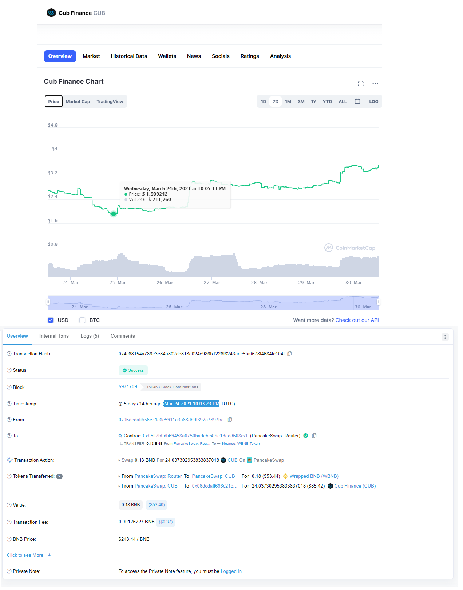Select the 1M time range
This screenshot has width=463, height=590.
point(288,101)
